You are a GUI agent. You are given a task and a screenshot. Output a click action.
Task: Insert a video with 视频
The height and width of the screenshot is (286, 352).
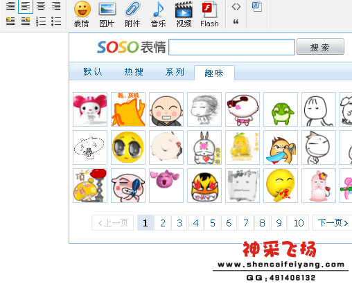pos(184,15)
